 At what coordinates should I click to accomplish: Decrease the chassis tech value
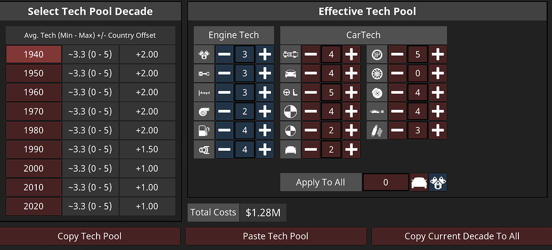[x=311, y=54]
